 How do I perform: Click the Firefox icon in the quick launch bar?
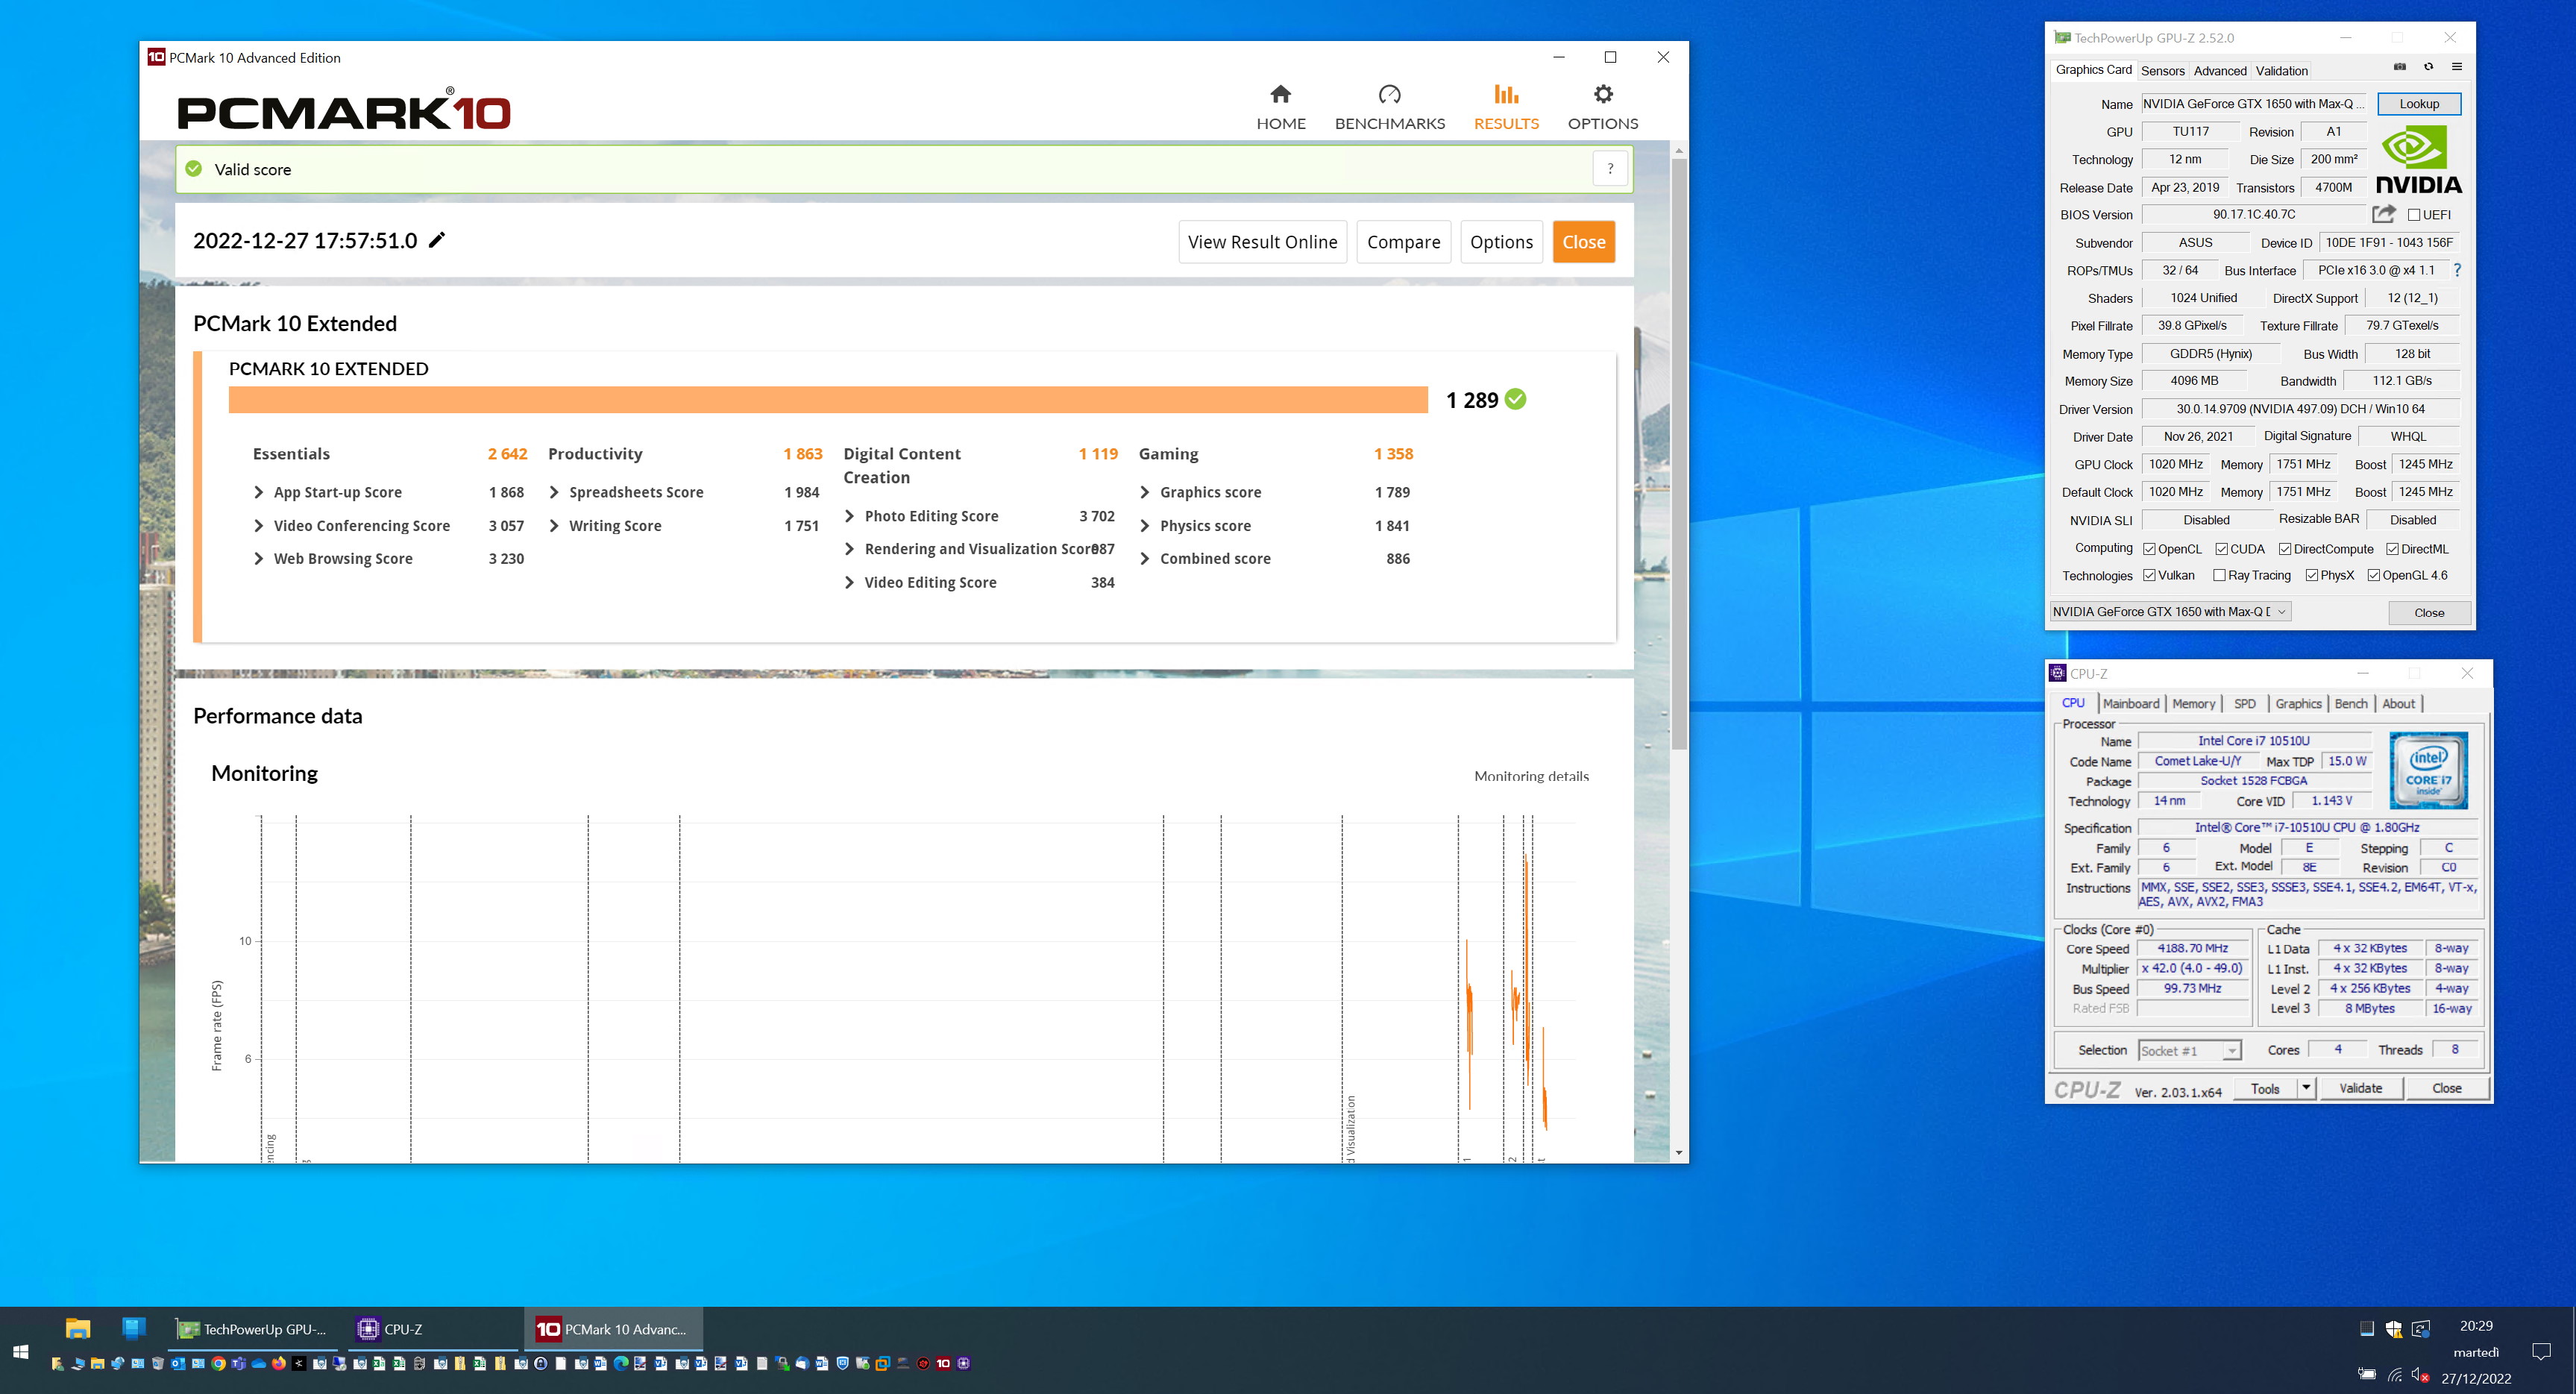pos(278,1363)
